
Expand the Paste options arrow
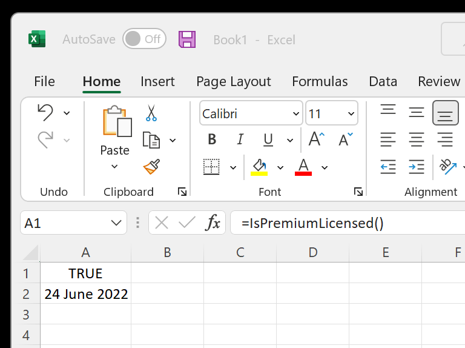(114, 166)
